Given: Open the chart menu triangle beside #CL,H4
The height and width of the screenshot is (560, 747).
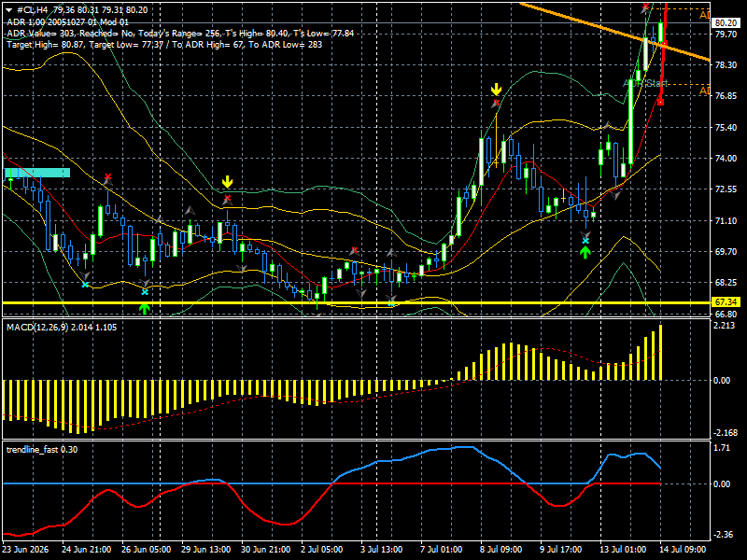Looking at the screenshot, I should (x=8, y=10).
